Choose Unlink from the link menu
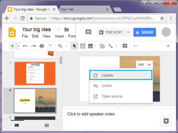 pyautogui.click(x=121, y=86)
